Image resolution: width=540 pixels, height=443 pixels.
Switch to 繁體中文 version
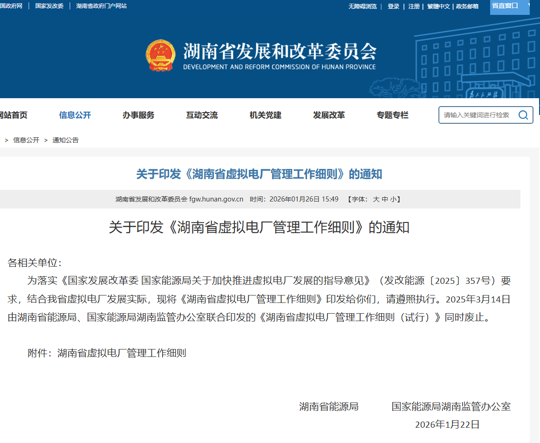click(x=438, y=6)
